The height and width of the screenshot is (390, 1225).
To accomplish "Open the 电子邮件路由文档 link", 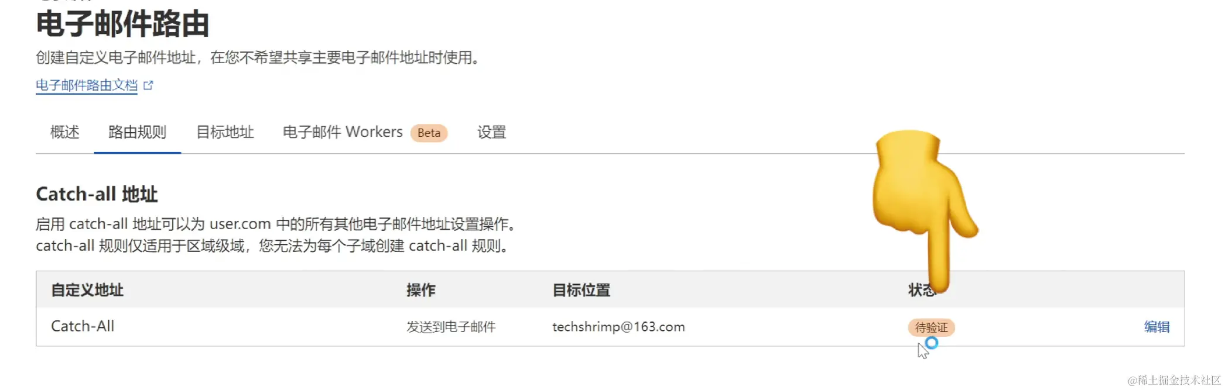I will (87, 85).
